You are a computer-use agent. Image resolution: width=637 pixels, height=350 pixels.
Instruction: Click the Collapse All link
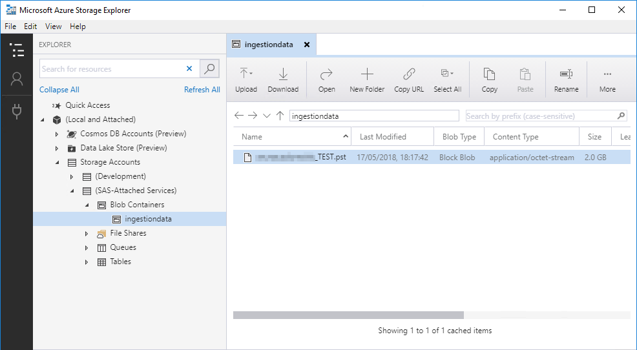click(x=59, y=90)
